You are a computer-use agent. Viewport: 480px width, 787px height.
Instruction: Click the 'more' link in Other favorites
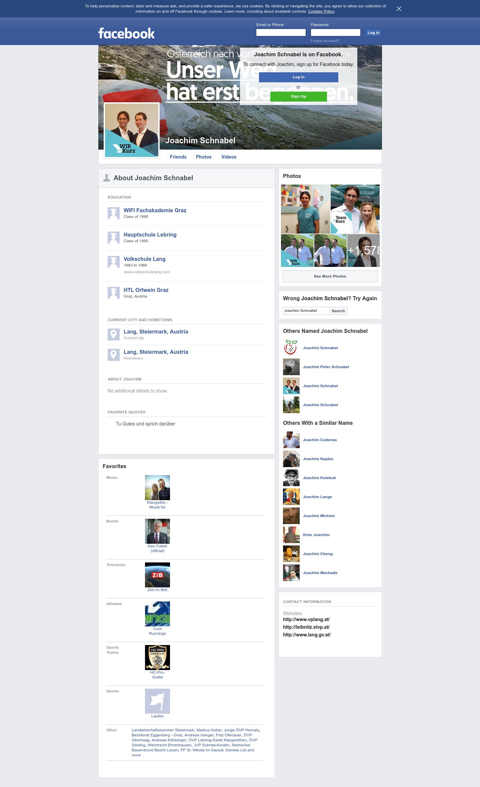click(x=136, y=755)
